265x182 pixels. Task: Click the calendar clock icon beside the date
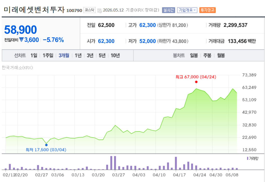[99, 11]
